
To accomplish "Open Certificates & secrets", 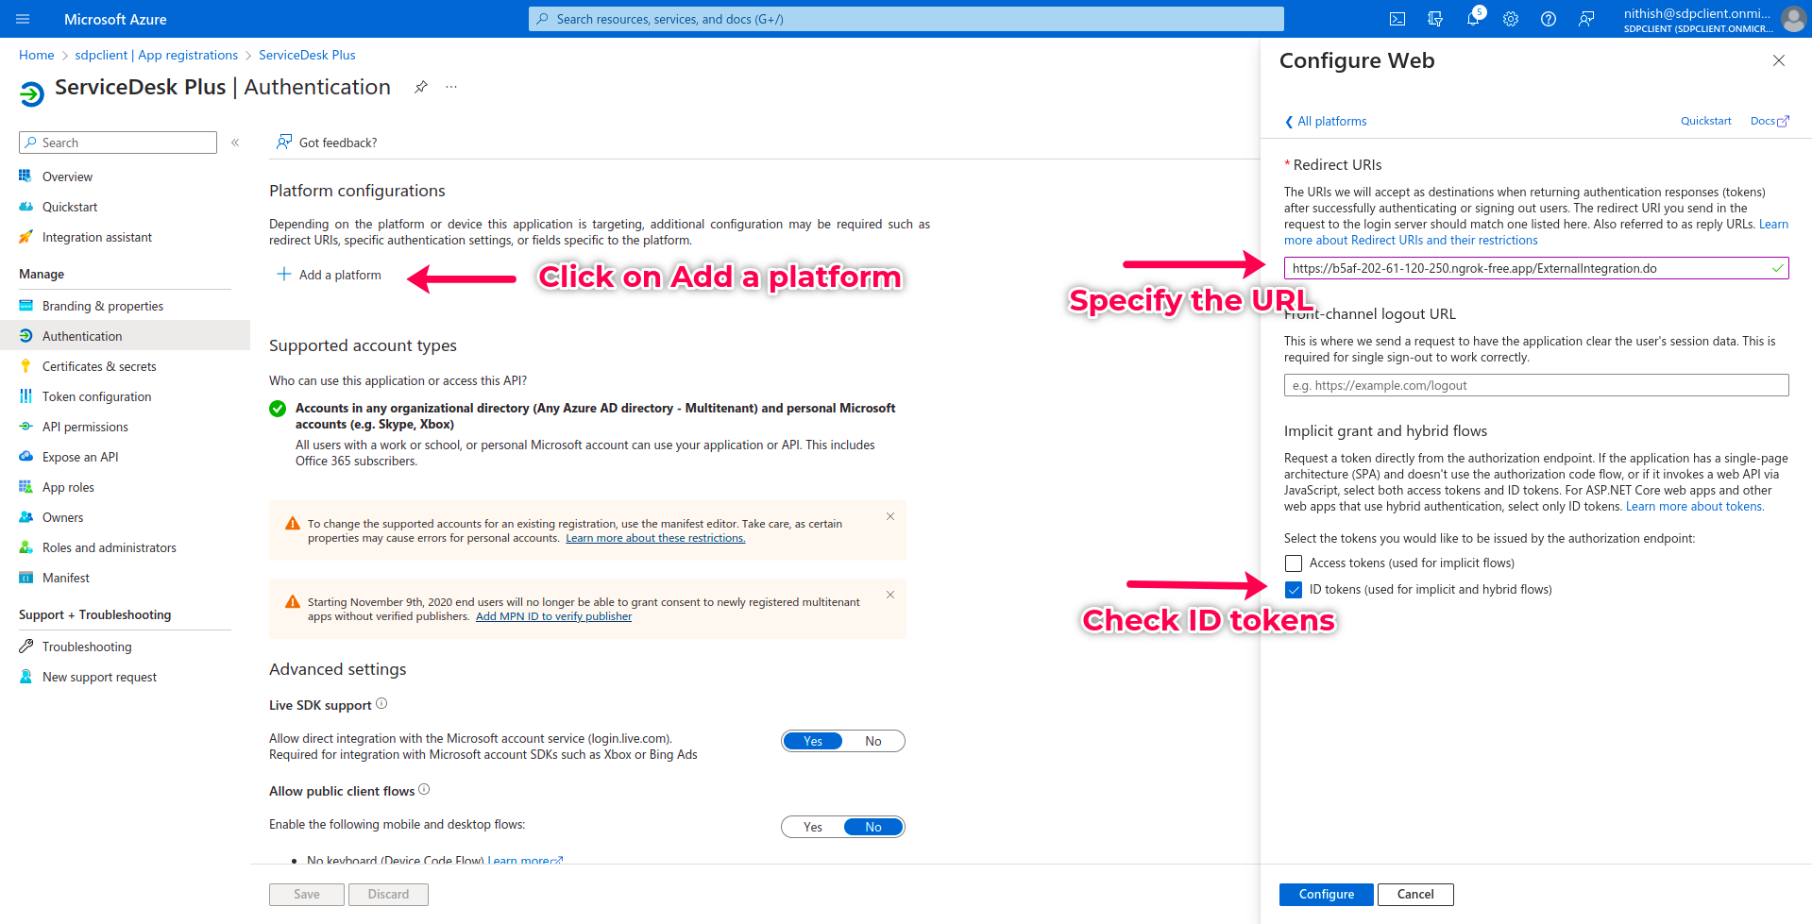I will (99, 366).
